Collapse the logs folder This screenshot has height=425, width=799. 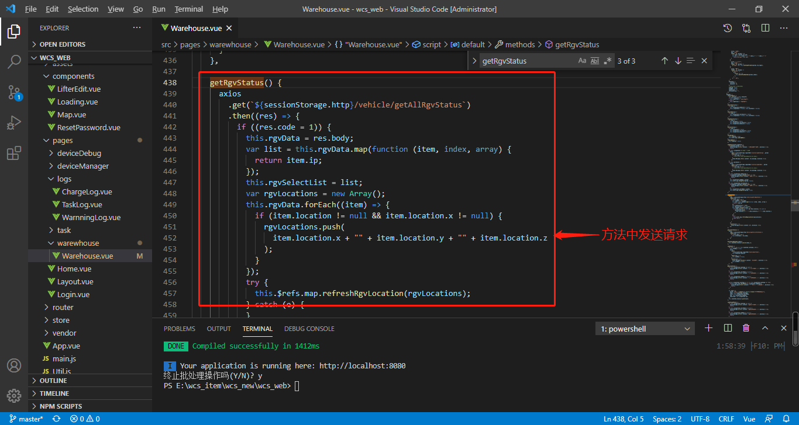point(90,179)
